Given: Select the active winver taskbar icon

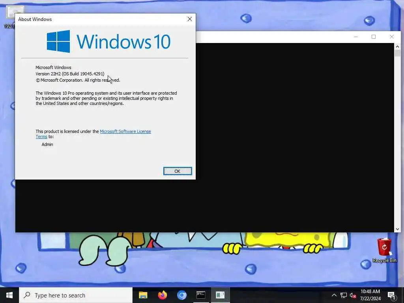Looking at the screenshot, I should pyautogui.click(x=220, y=295).
